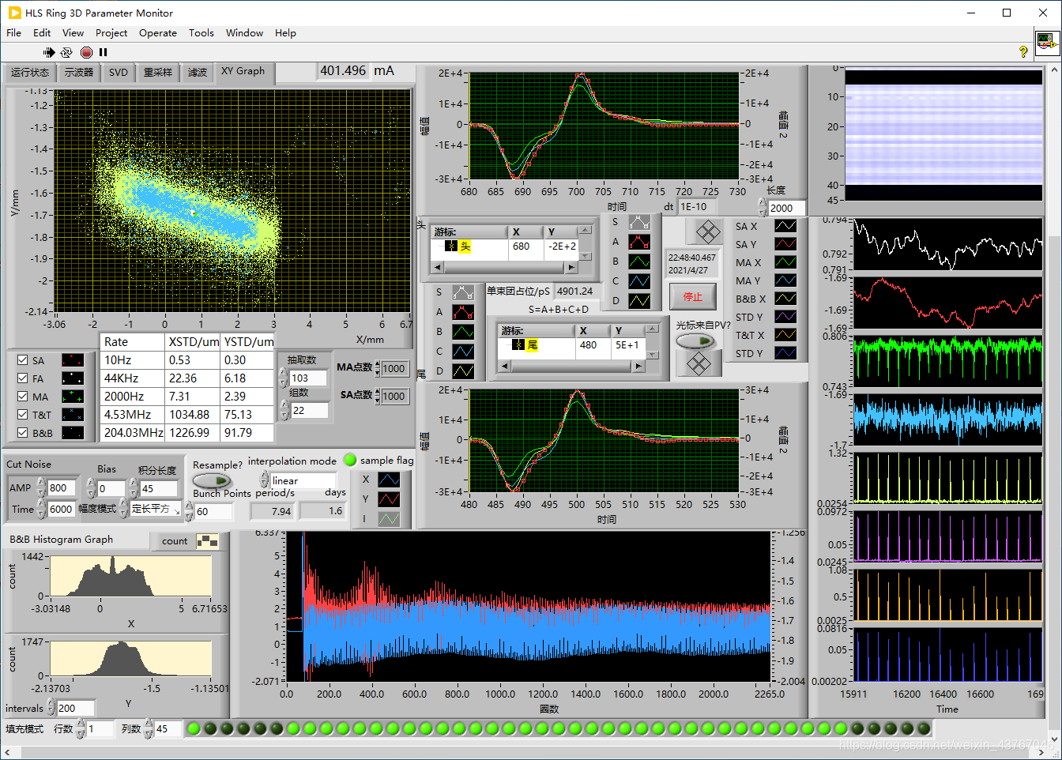
Task: Toggle the Resample? switch
Action: pos(212,480)
